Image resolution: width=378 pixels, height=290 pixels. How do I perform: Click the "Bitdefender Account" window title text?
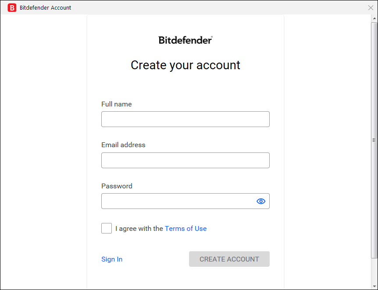click(x=46, y=7)
